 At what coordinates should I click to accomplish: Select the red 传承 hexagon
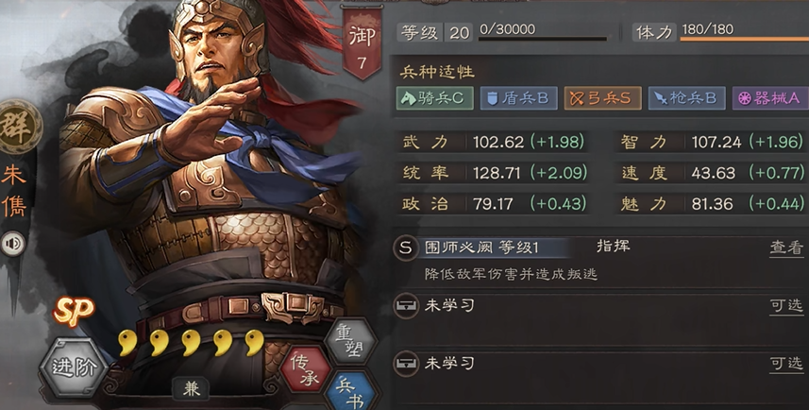[306, 369]
